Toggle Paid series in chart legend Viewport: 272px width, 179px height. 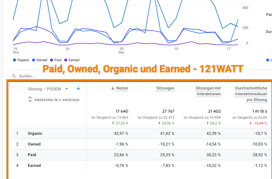click(56, 60)
